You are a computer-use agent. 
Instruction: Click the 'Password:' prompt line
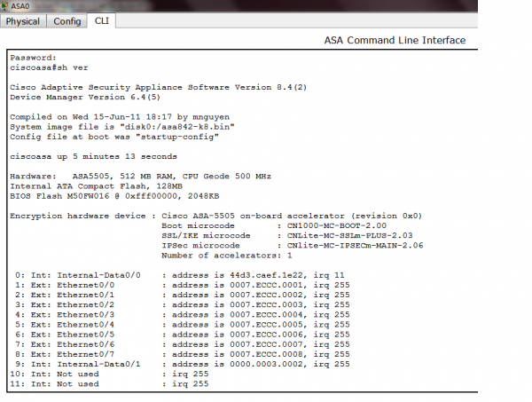(33, 58)
